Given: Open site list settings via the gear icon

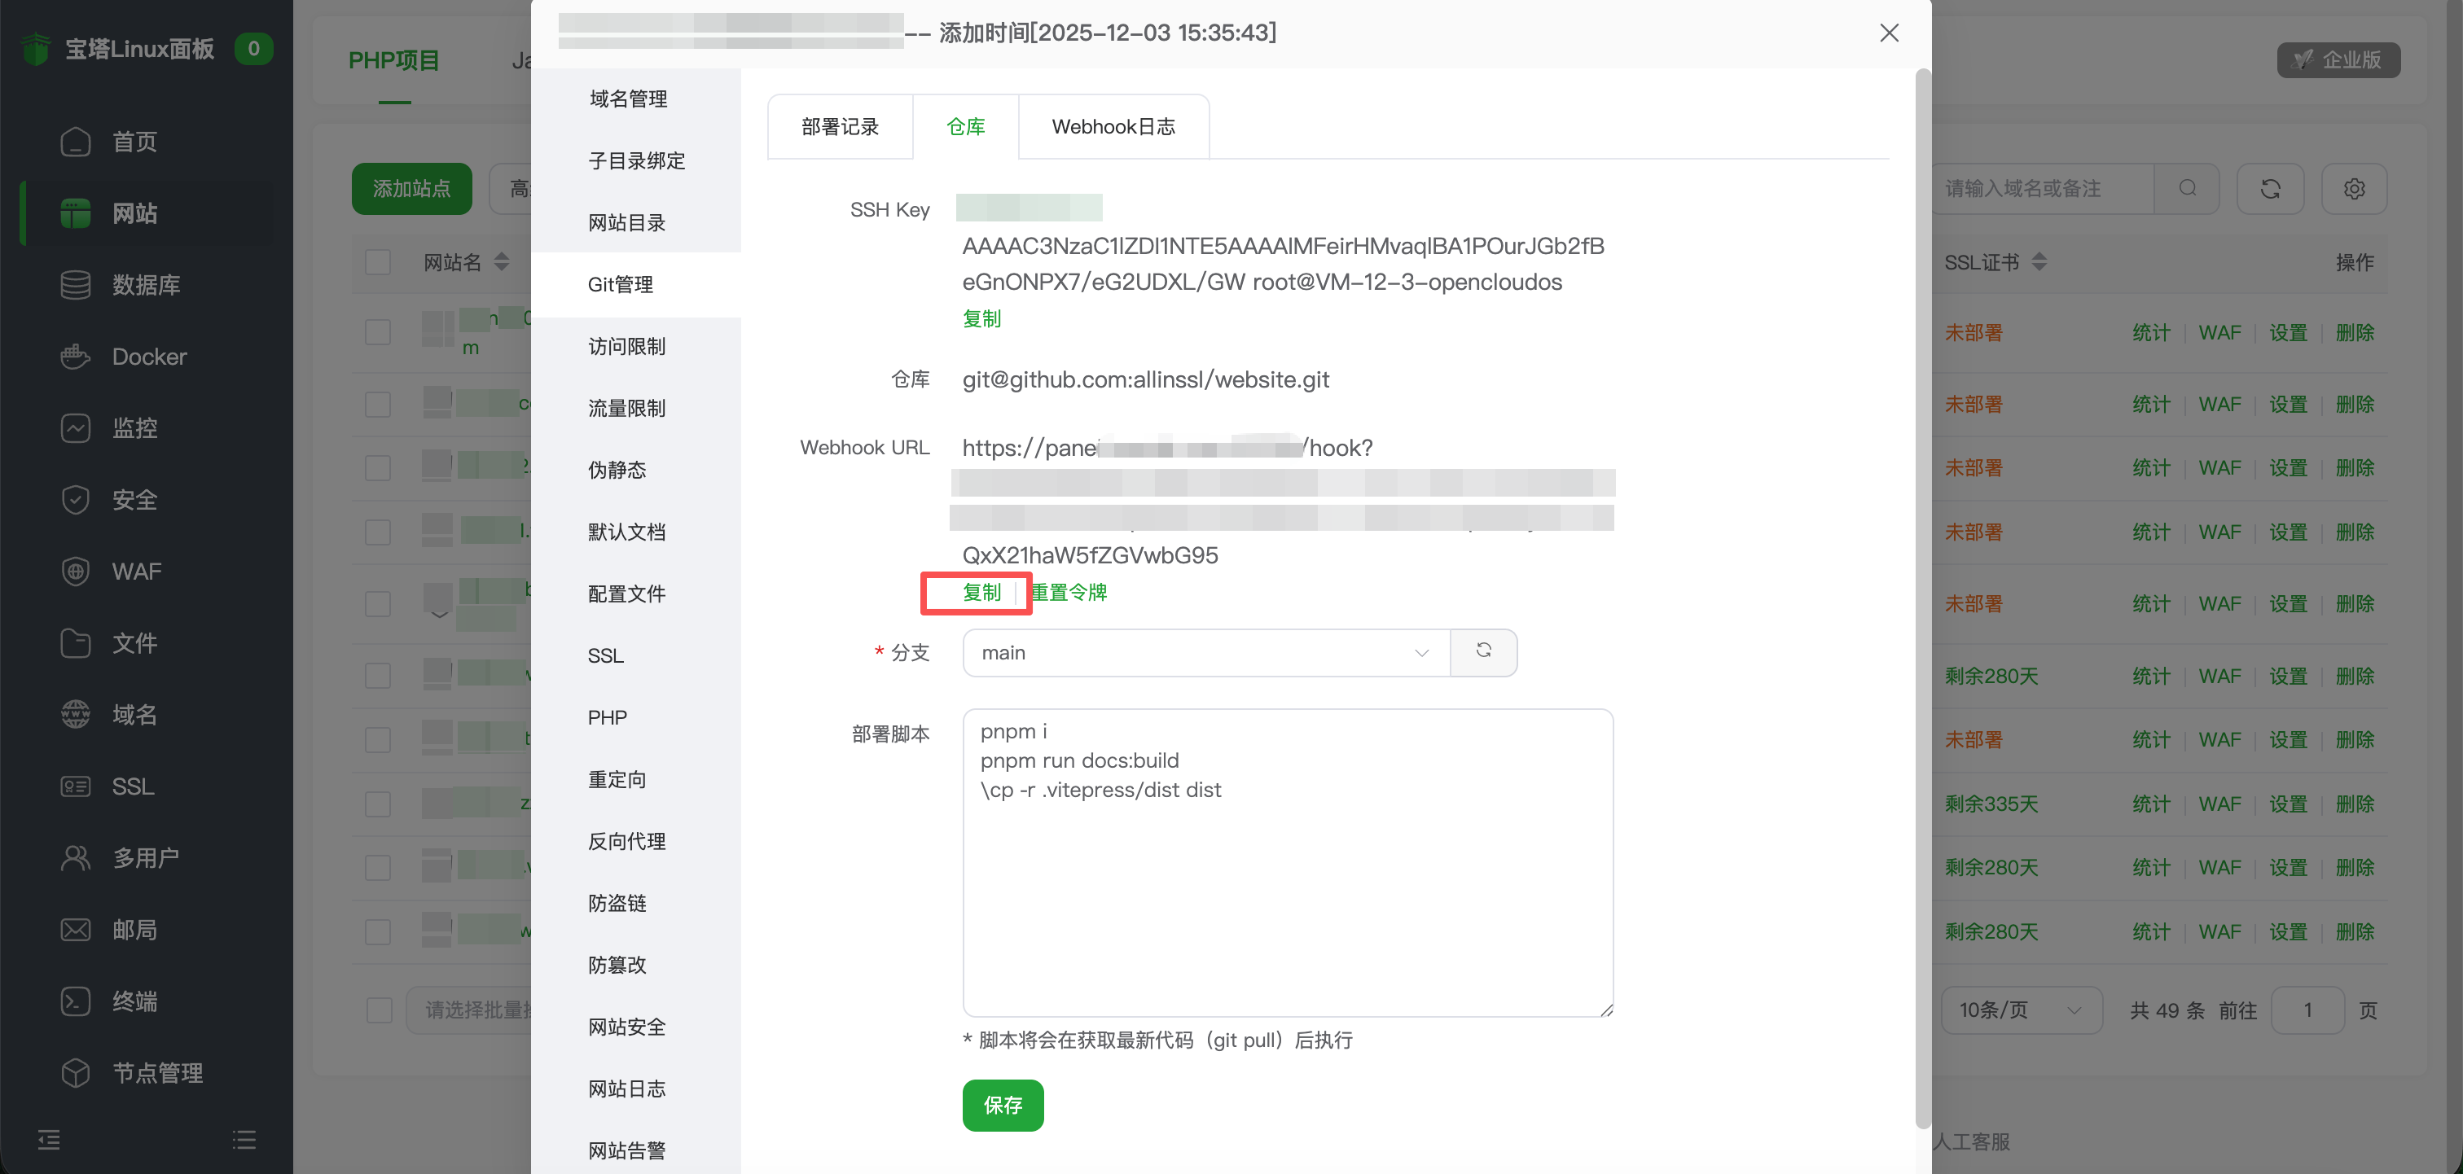Looking at the screenshot, I should pyautogui.click(x=2354, y=188).
